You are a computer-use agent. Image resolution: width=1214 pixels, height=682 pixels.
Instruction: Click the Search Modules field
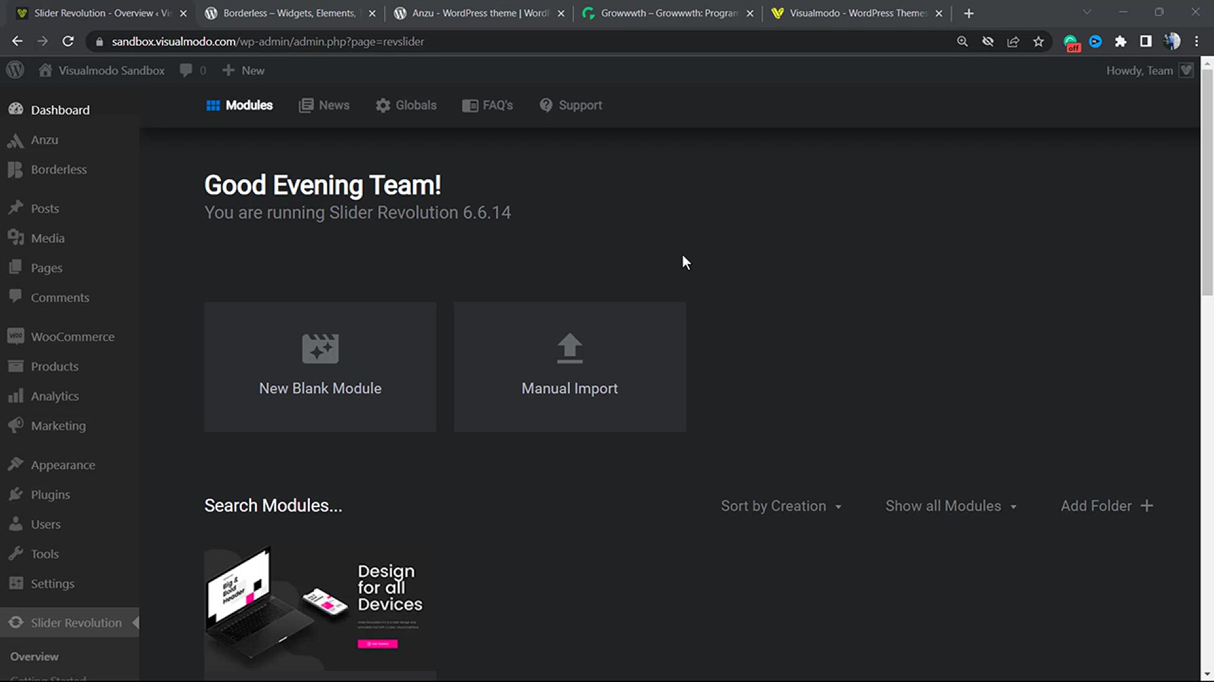pos(273,506)
